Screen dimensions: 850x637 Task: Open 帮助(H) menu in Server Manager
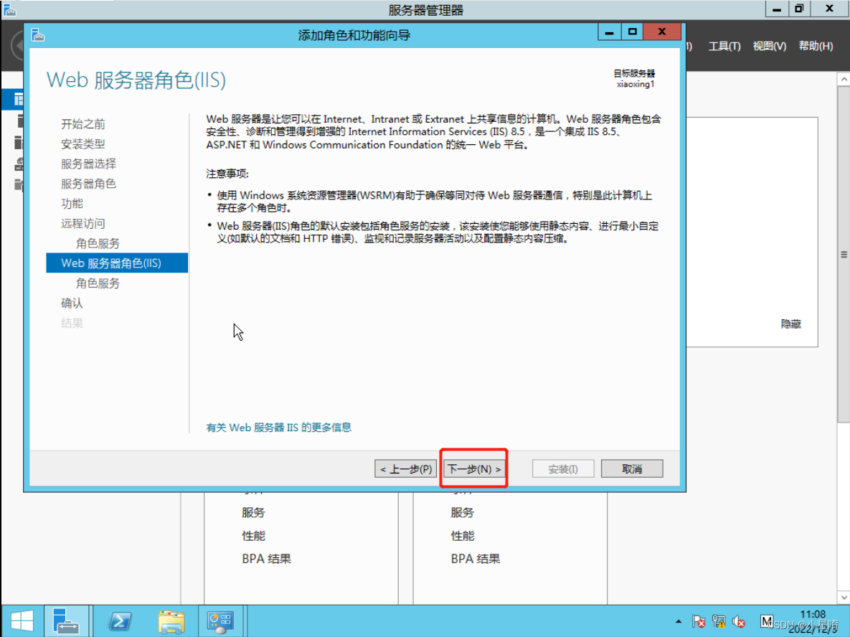click(816, 46)
